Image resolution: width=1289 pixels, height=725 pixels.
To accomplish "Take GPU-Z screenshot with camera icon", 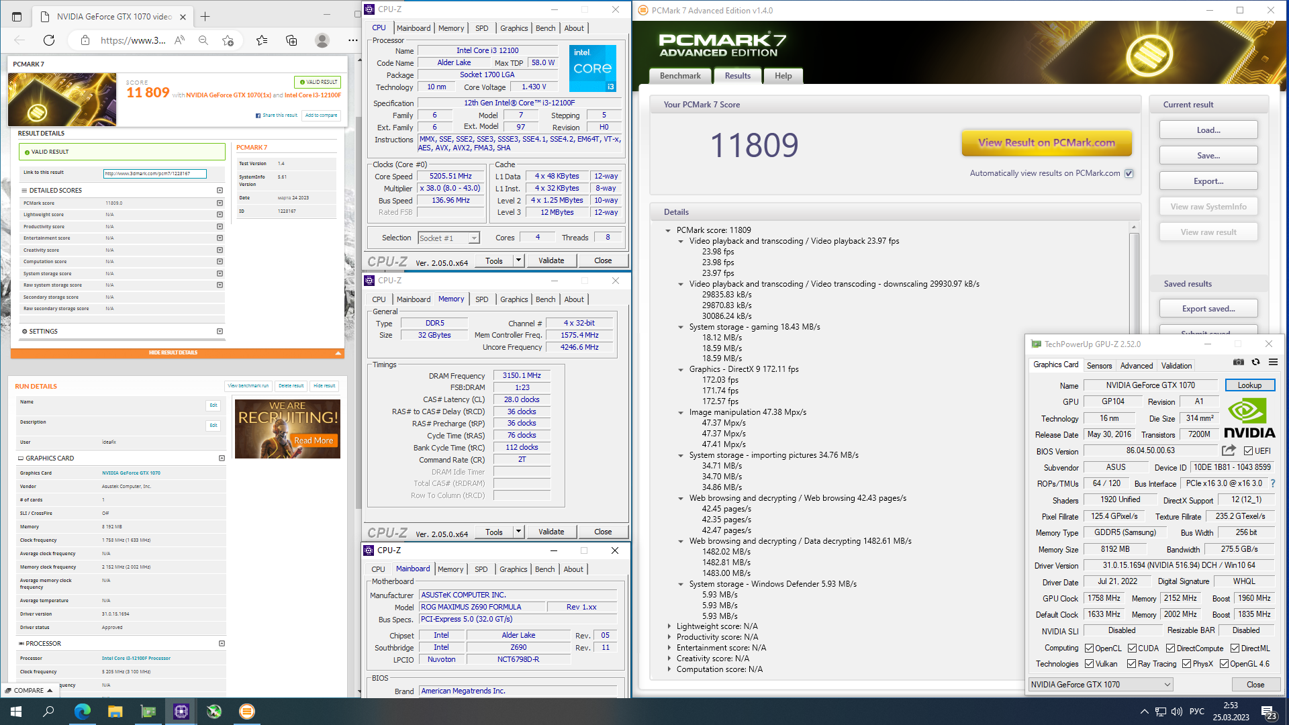I will tap(1239, 362).
